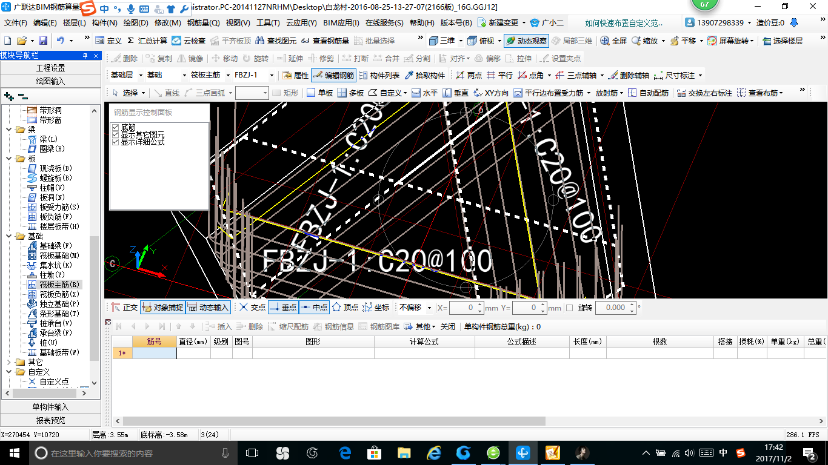
Task: Click the 汇总计算 sum calculation button
Action: [x=147, y=41]
